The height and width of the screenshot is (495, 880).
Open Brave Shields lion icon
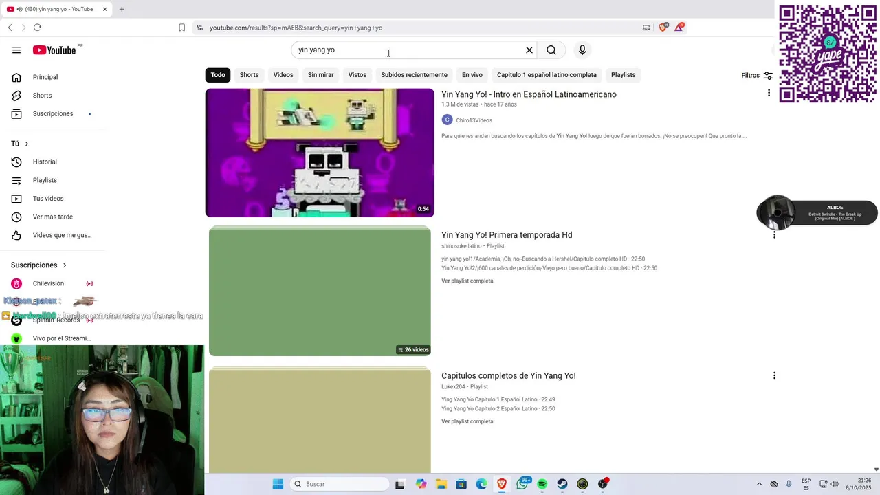tap(663, 27)
